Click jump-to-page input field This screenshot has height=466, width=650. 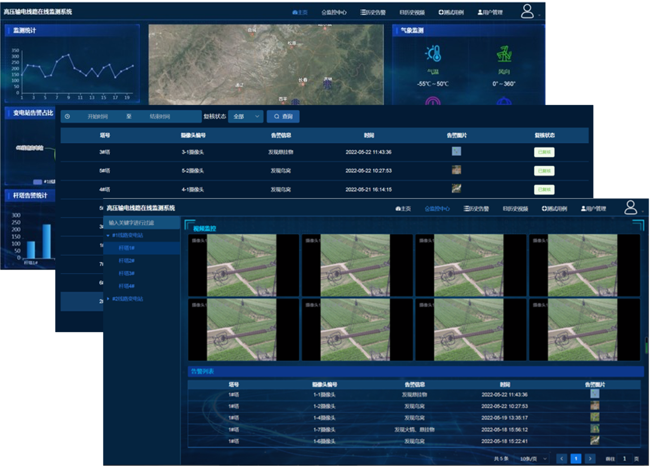624,459
